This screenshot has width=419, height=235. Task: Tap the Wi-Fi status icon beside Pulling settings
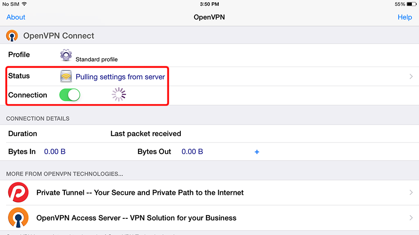pyautogui.click(x=66, y=77)
